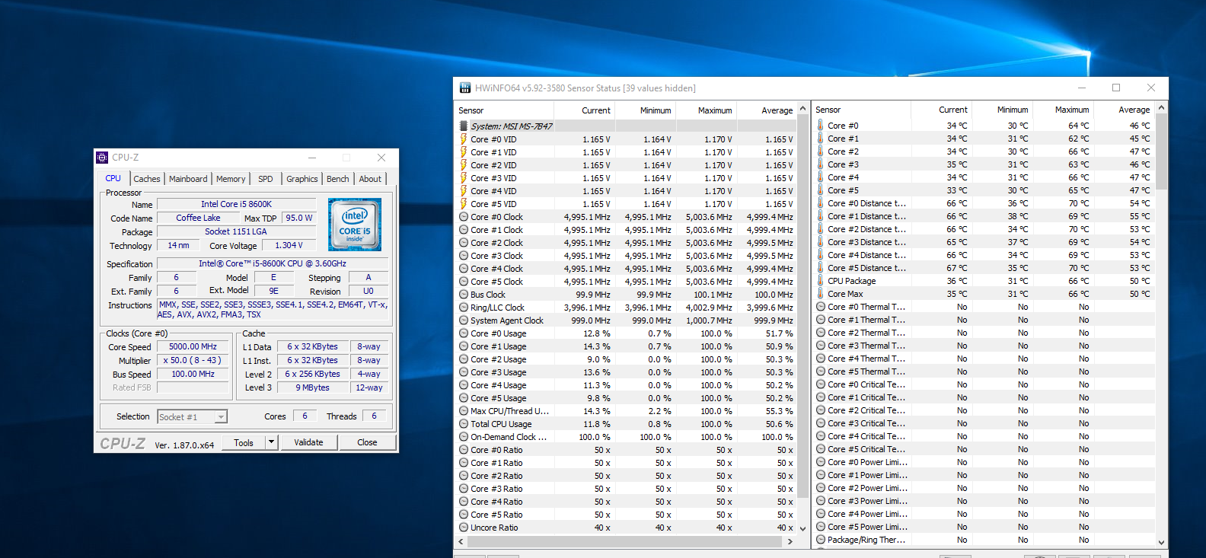The height and width of the screenshot is (558, 1206).
Task: Click the left pane scroll-up arrow
Action: coord(802,109)
